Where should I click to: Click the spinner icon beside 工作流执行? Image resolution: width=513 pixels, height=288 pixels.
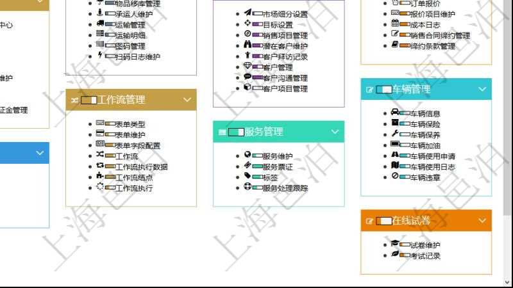click(x=100, y=186)
